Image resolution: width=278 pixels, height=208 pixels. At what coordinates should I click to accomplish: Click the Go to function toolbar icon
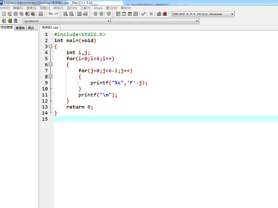coord(79,14)
